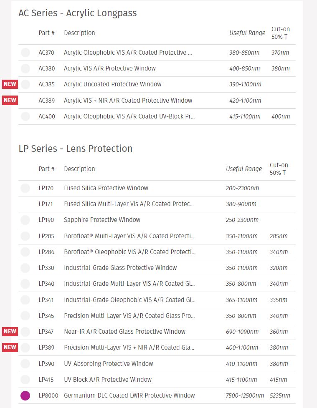Screen dimensions: 317x408
Task: Select the circle icon next to AC370
Action: tap(25, 53)
